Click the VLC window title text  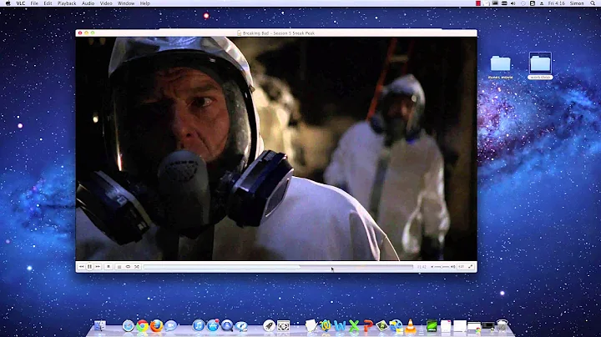[x=279, y=33]
